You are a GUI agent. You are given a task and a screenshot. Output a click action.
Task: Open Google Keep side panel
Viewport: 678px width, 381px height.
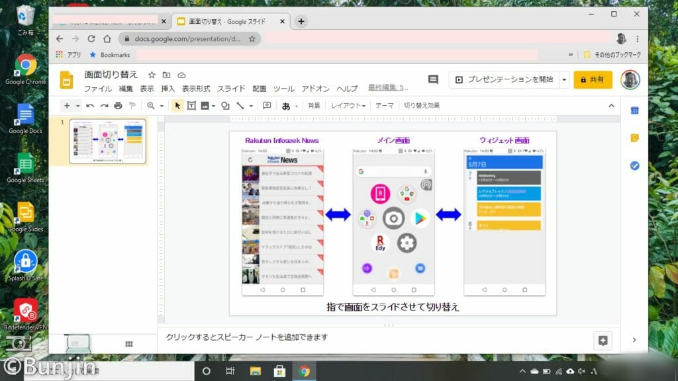coord(634,138)
